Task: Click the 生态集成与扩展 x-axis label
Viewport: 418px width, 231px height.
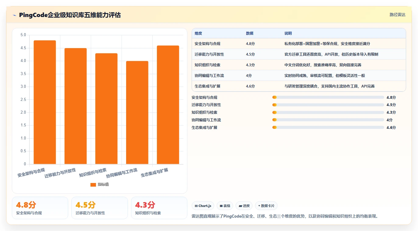Action: (x=154, y=173)
